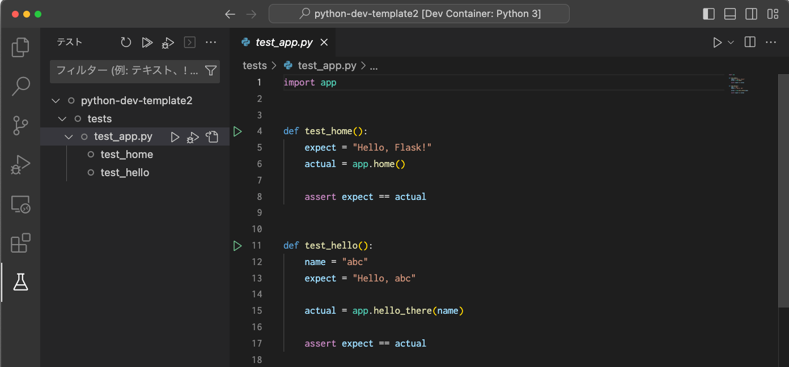Navigate forward with the right arrow
Screen dimensions: 789x367
pyautogui.click(x=252, y=14)
